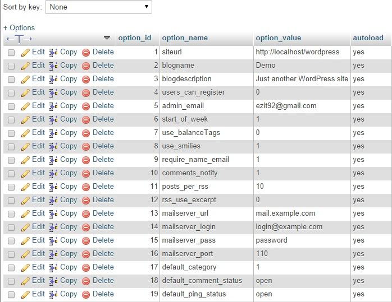Open the Sort by key dropdown
This screenshot has height=302, width=392.
click(x=98, y=7)
